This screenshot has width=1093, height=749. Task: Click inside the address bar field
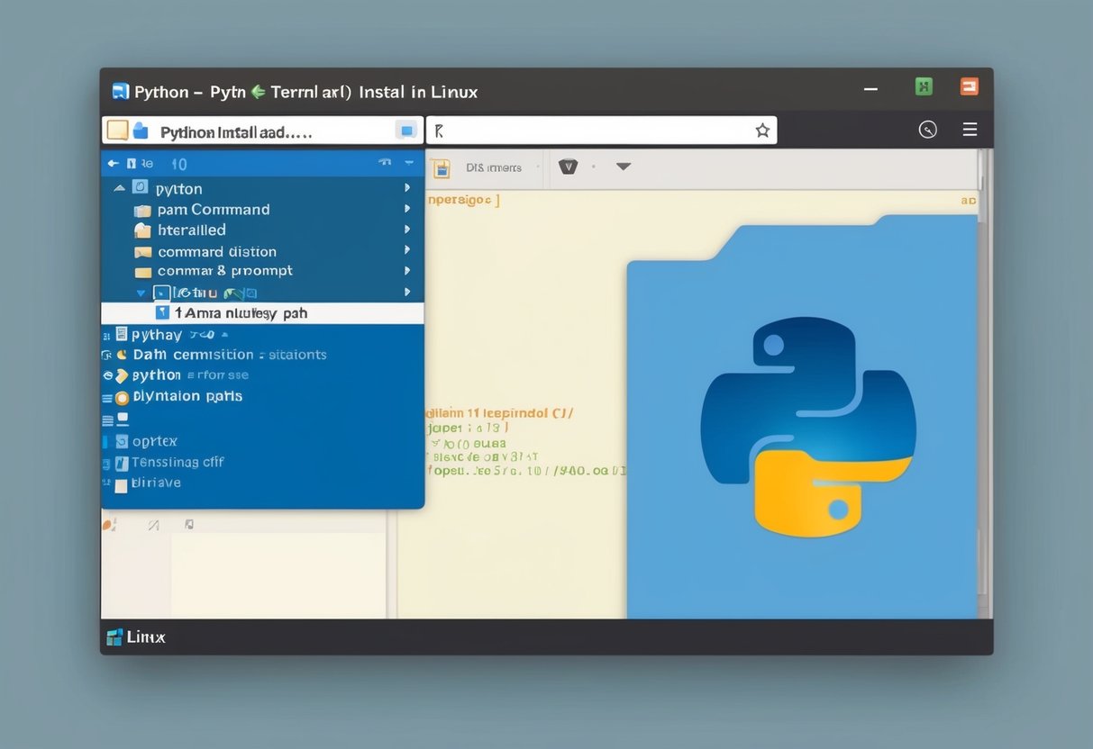coord(595,131)
